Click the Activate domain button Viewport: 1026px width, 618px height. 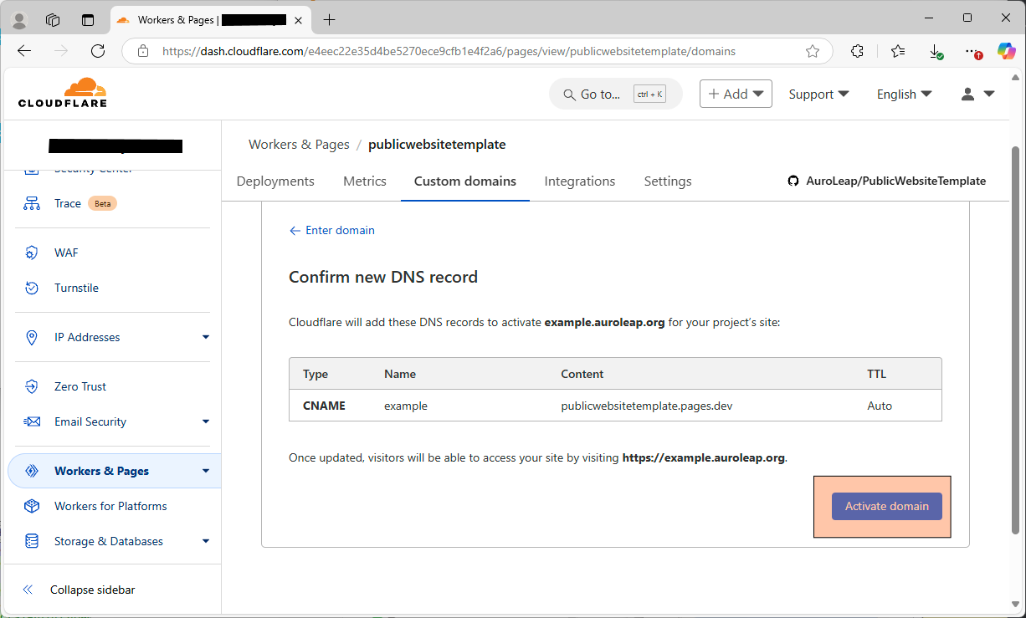click(886, 506)
